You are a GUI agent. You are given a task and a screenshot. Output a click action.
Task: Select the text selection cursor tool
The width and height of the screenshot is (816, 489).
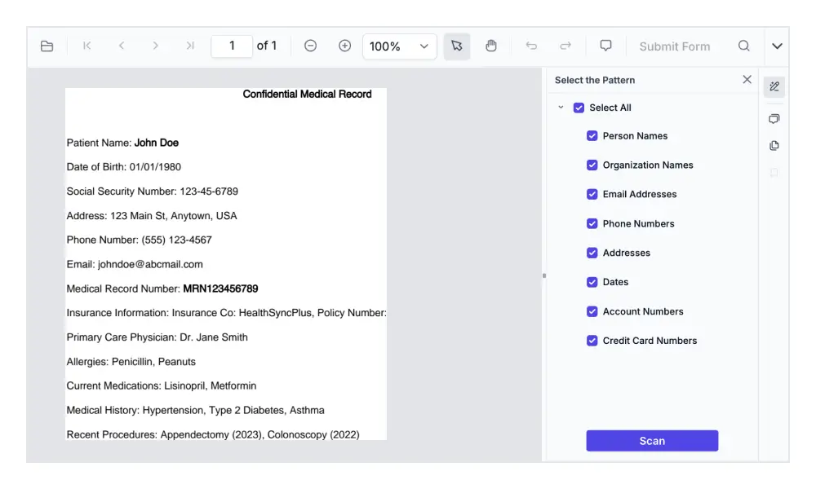[457, 46]
